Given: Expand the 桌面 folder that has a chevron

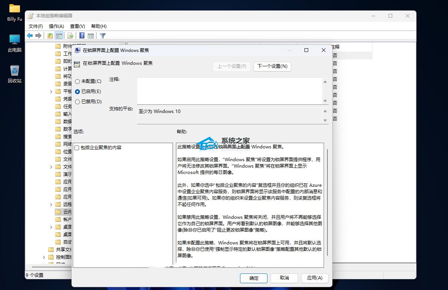Looking at the screenshot, I should pos(51,227).
